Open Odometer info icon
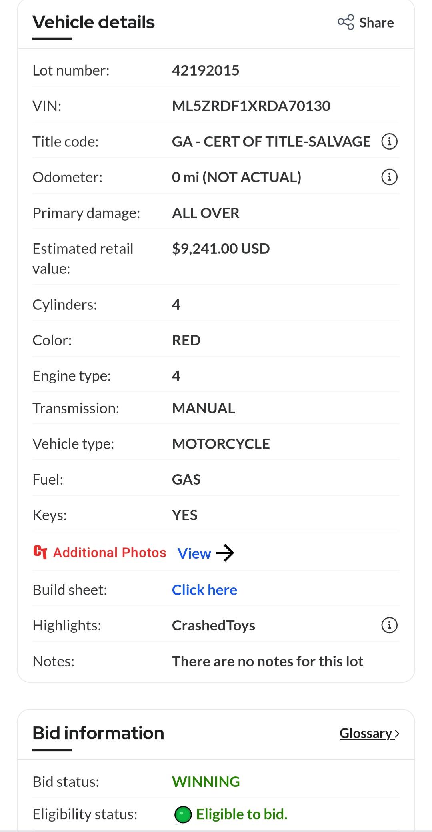This screenshot has height=832, width=432. point(390,177)
